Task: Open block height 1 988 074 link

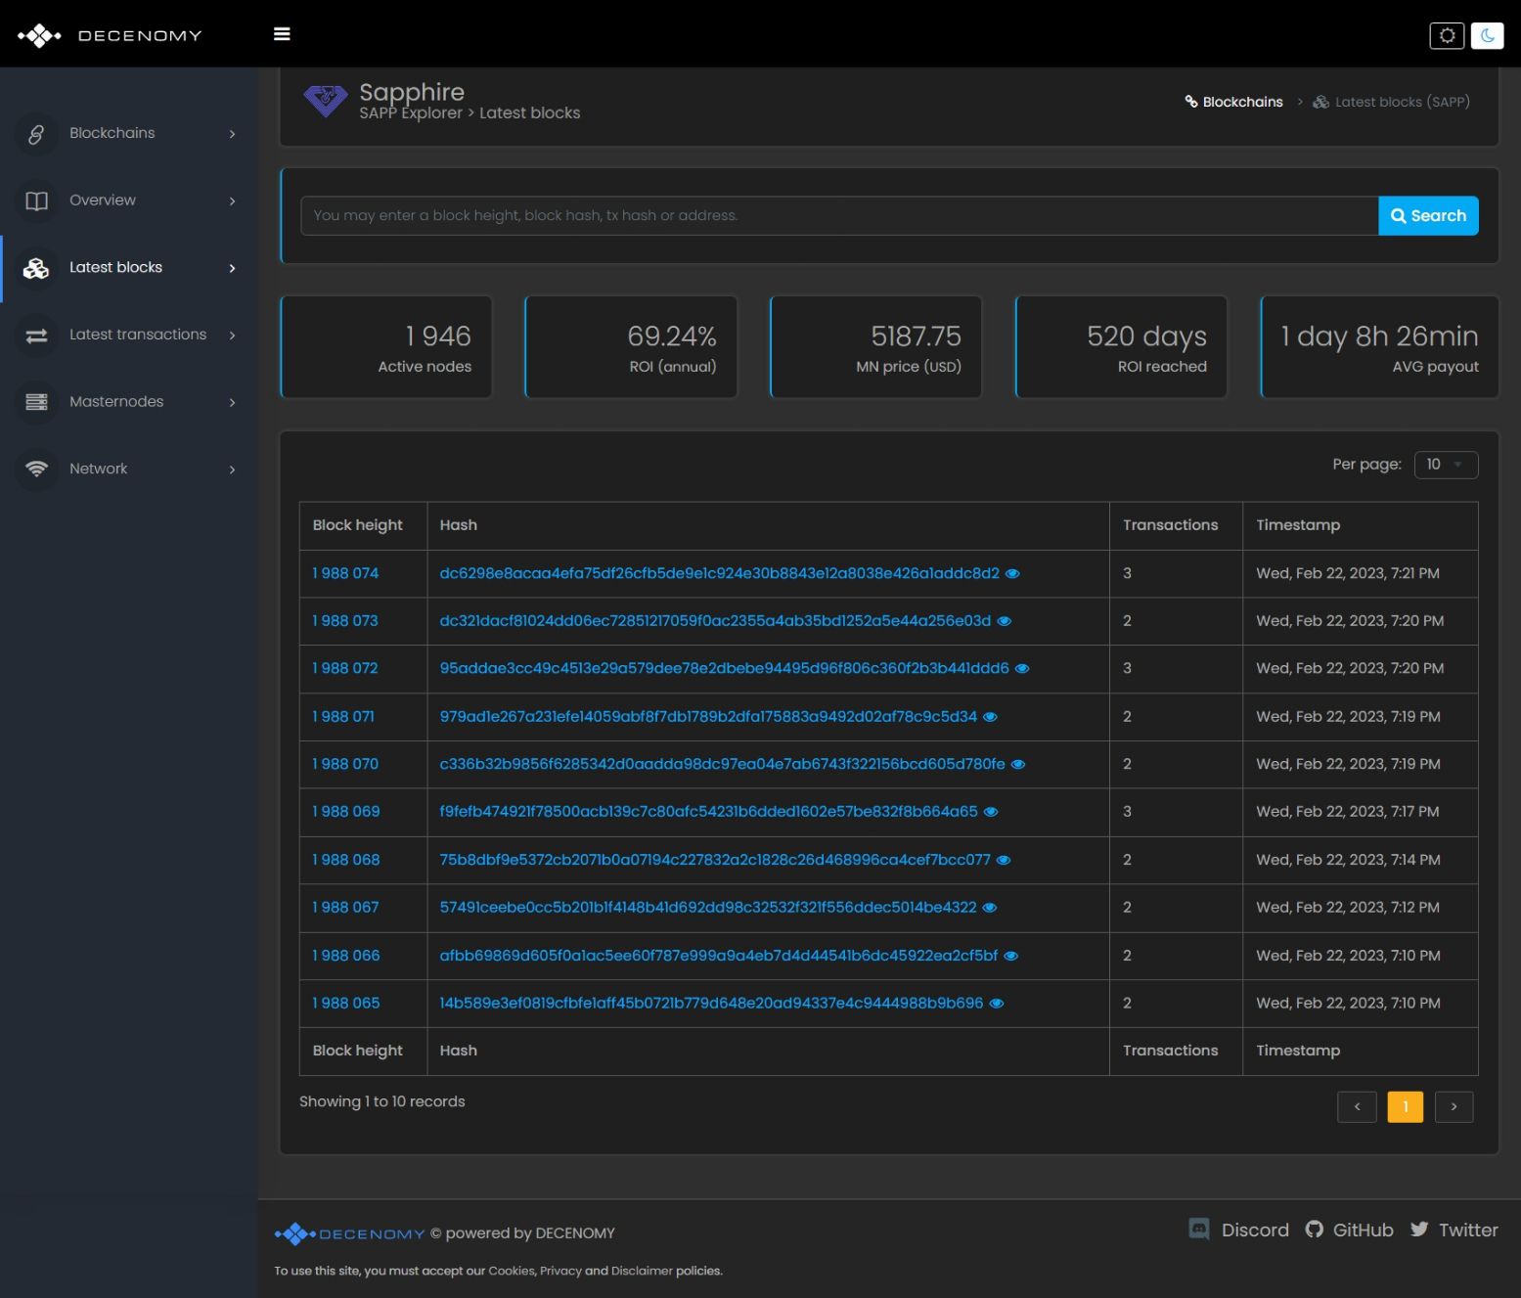Action: click(x=345, y=573)
